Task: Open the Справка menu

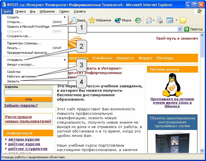Action: tap(80, 11)
